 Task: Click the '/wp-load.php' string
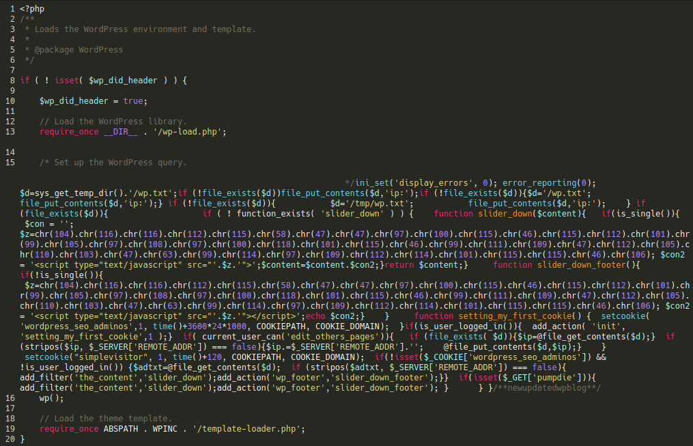point(187,132)
